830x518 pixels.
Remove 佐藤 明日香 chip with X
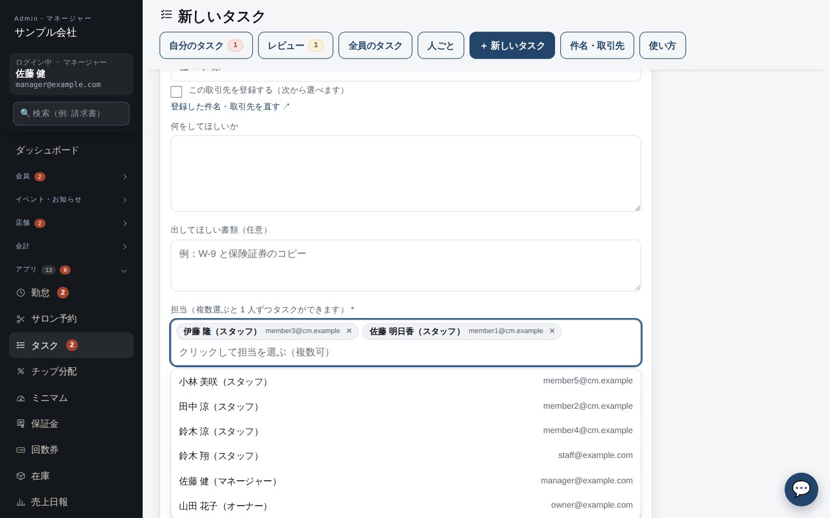(x=552, y=331)
